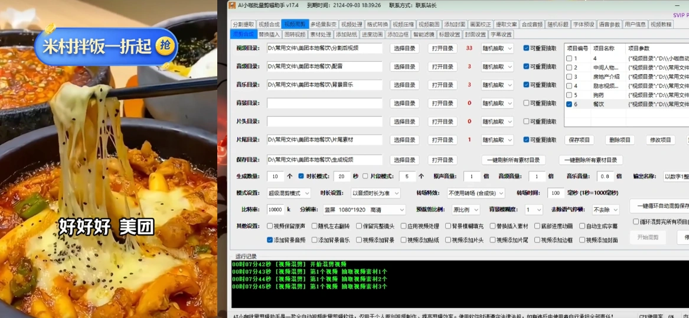Toggle the 视频保留原声 checkbox
Viewport: 689px width, 318px height.
270,226
